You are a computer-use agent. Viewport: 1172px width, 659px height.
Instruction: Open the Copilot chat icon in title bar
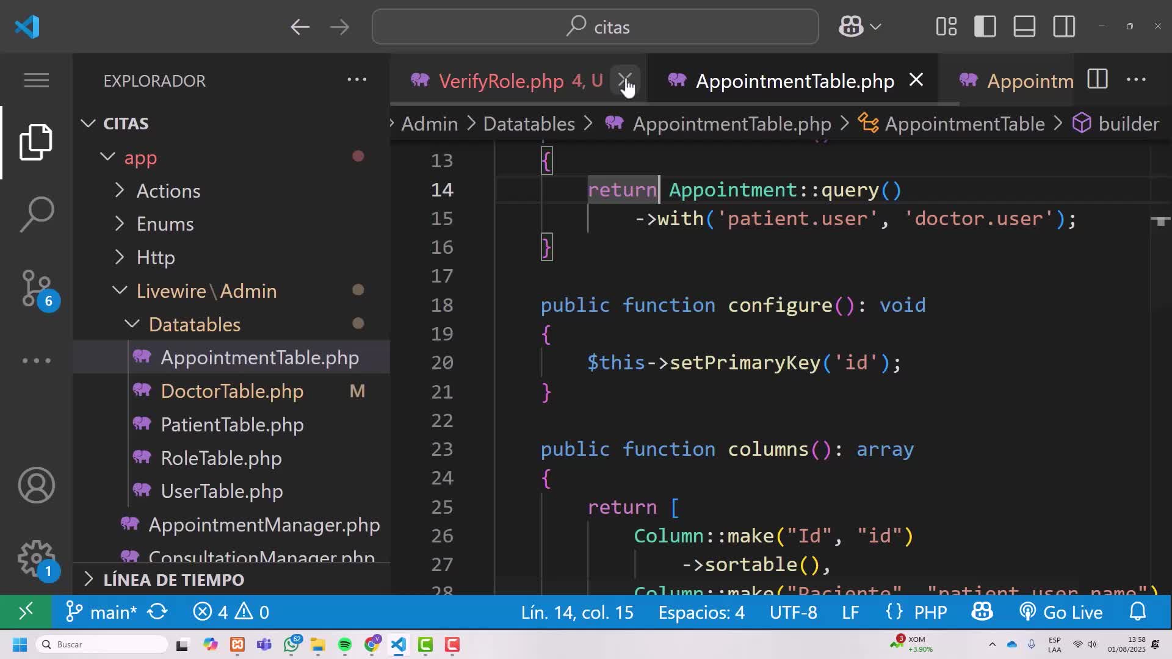coord(850,27)
